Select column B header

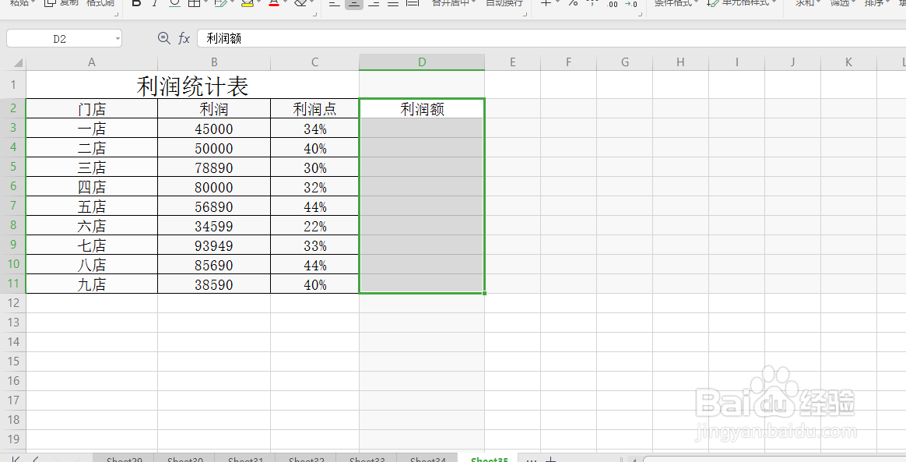point(214,62)
